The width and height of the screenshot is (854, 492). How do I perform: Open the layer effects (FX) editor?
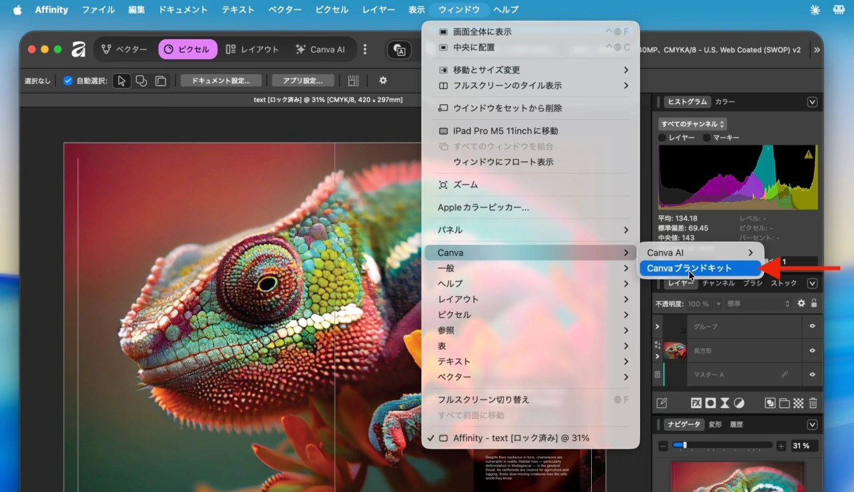click(x=696, y=403)
